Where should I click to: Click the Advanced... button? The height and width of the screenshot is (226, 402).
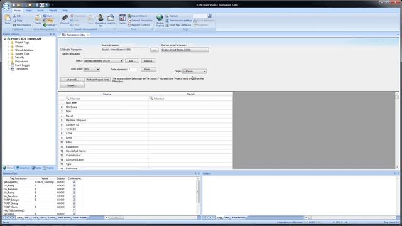point(72,80)
